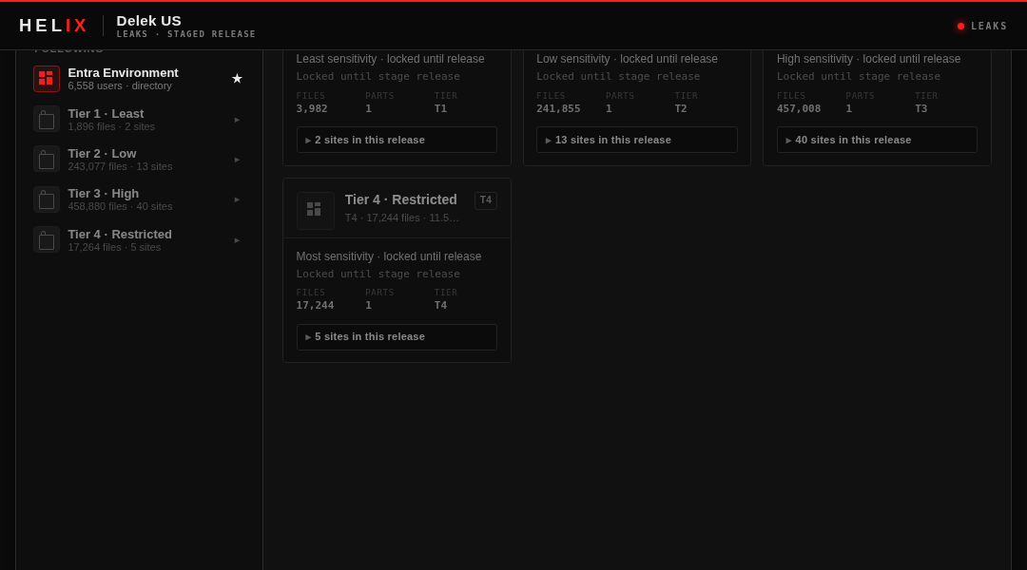Viewport: 1027px width, 570px height.
Task: Click '458,880 files · 40 sites' text
Action: pos(120,207)
